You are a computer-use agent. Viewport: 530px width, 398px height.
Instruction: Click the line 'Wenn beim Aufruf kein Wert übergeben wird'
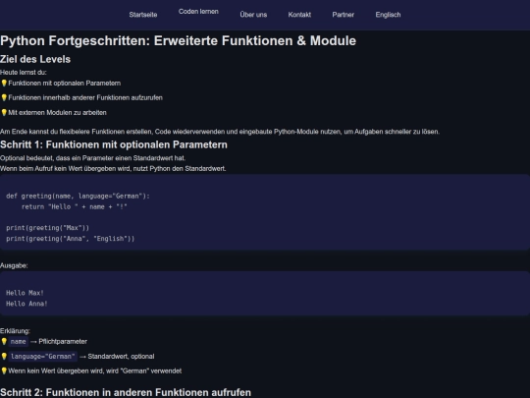(113, 169)
